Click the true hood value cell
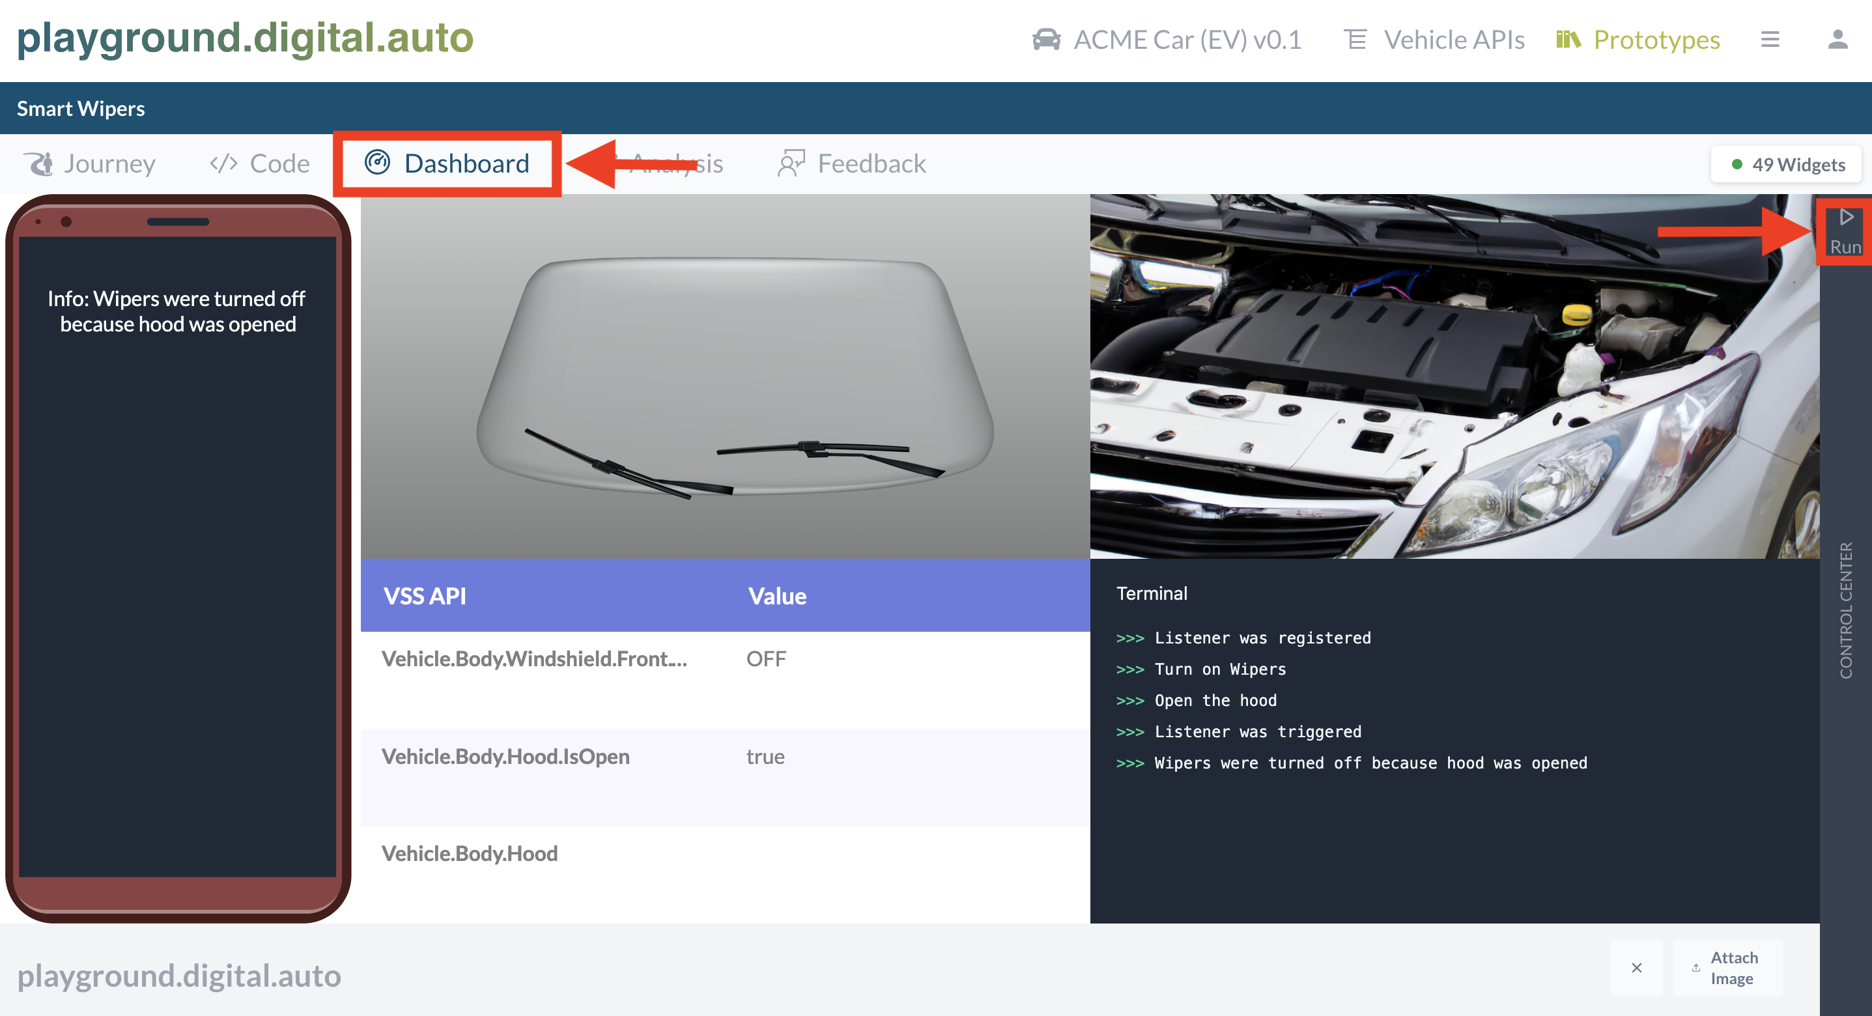 (x=765, y=757)
